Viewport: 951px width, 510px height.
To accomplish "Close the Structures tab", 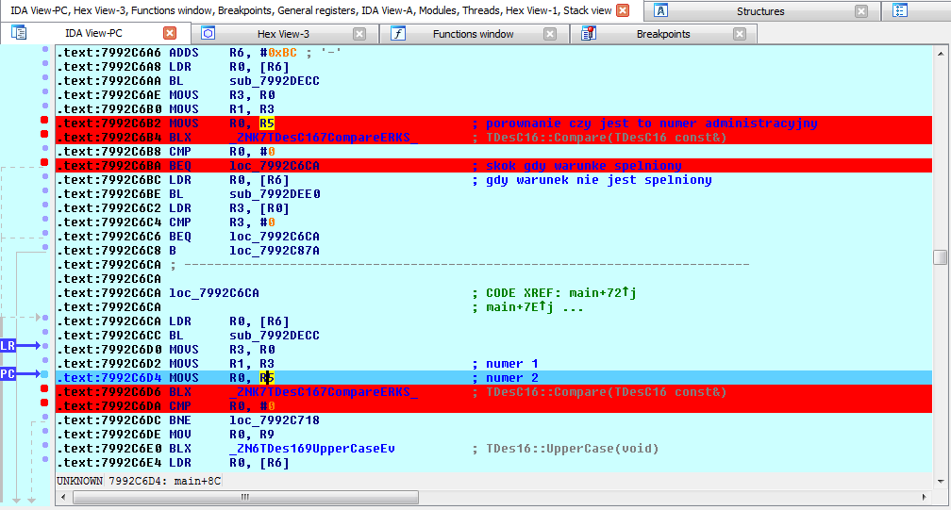I will point(861,11).
